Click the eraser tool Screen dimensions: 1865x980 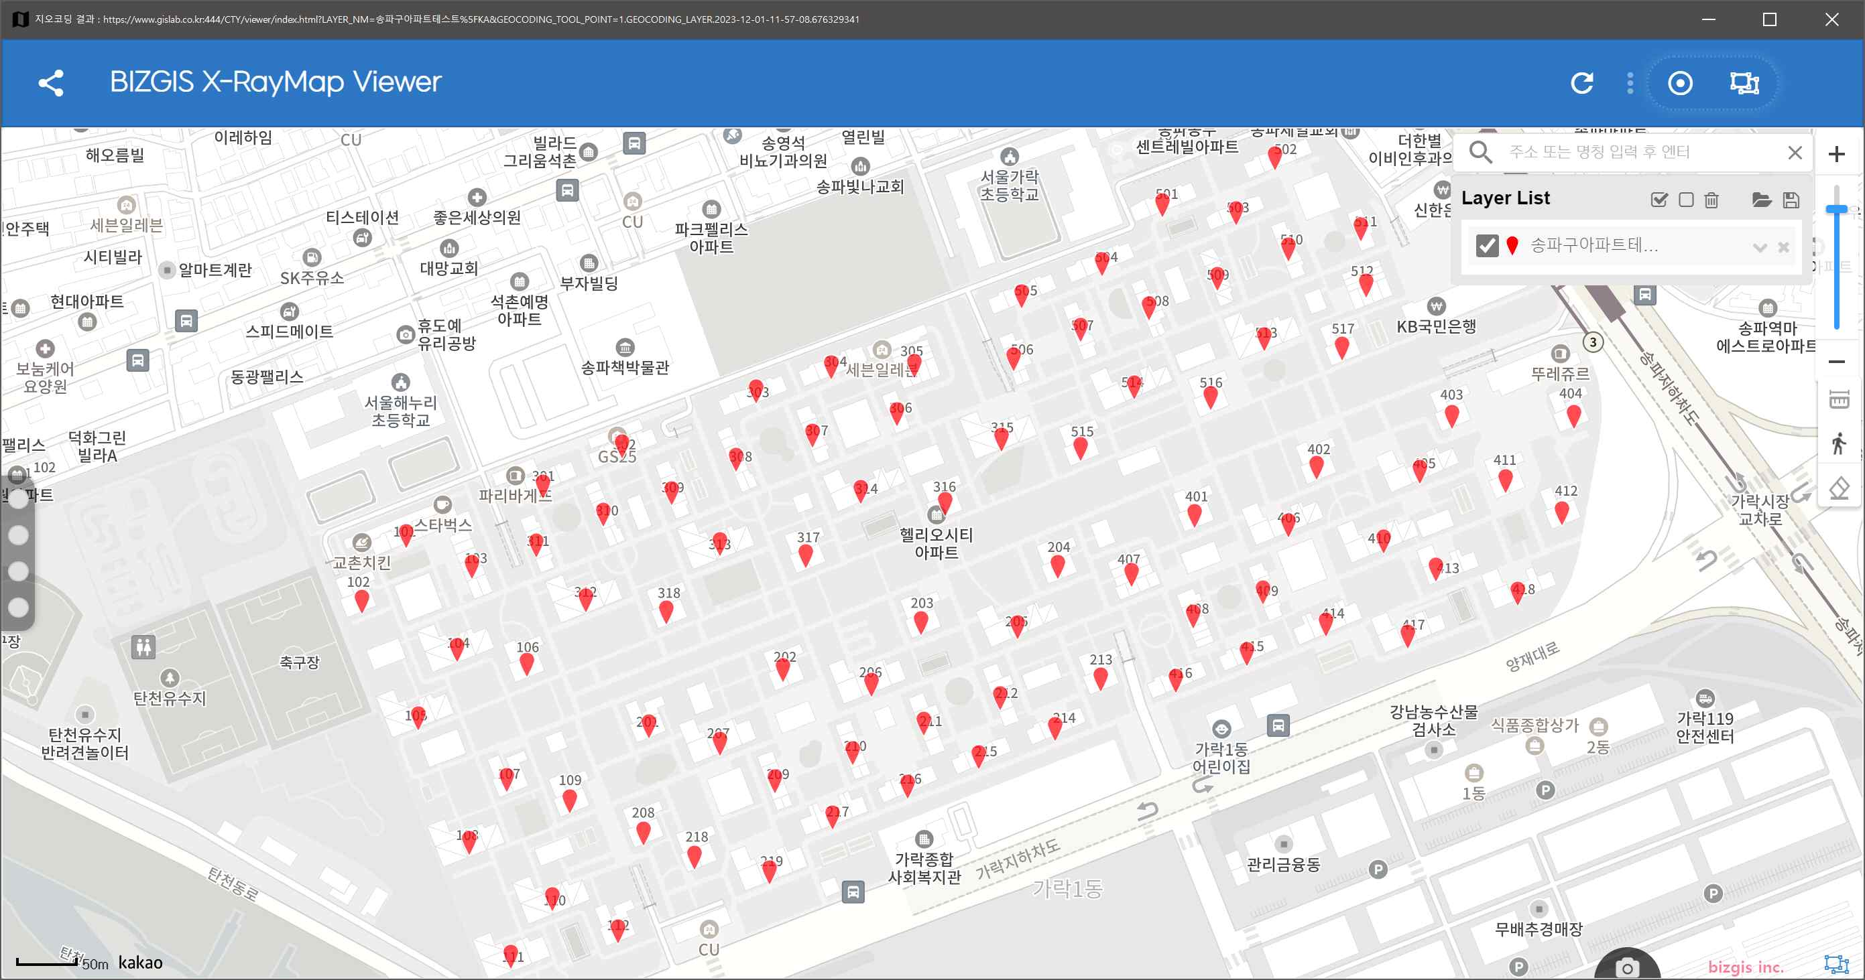pos(1839,488)
